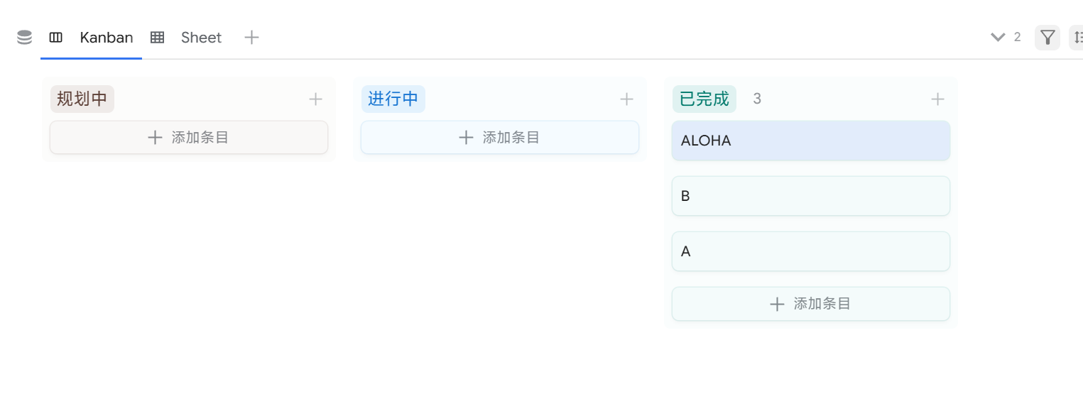This screenshot has height=399, width=1083.
Task: Click plus icon in 已完成 column header
Action: coord(937,99)
